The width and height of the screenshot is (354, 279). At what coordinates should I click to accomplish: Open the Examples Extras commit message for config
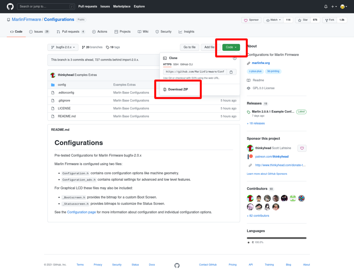coord(124,85)
